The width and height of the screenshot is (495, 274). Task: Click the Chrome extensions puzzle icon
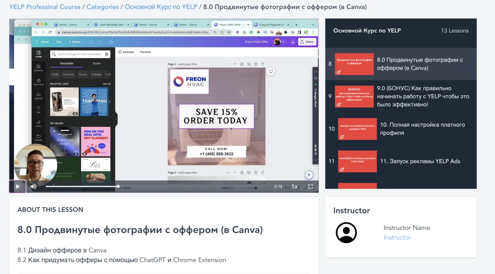click(x=285, y=32)
